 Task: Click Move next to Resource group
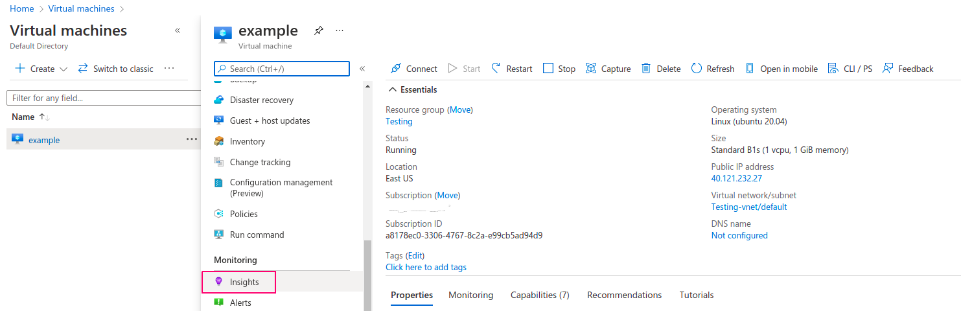click(x=461, y=109)
